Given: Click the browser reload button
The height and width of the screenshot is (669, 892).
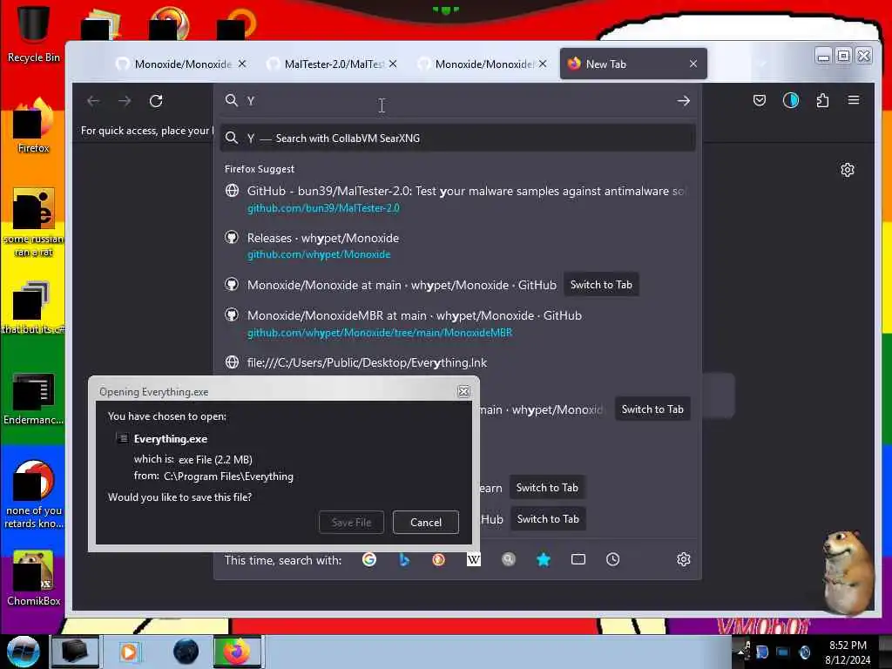Looking at the screenshot, I should tap(156, 101).
